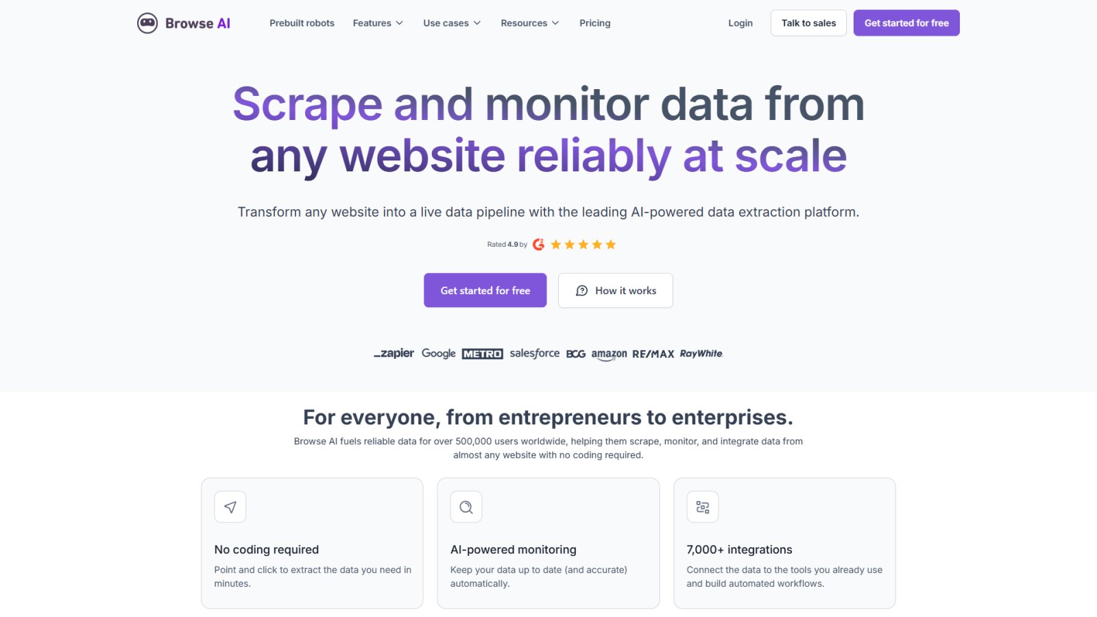Click the G2 rating icon next to Rated 4.9
Image resolution: width=1097 pixels, height=617 pixels.
tap(538, 244)
